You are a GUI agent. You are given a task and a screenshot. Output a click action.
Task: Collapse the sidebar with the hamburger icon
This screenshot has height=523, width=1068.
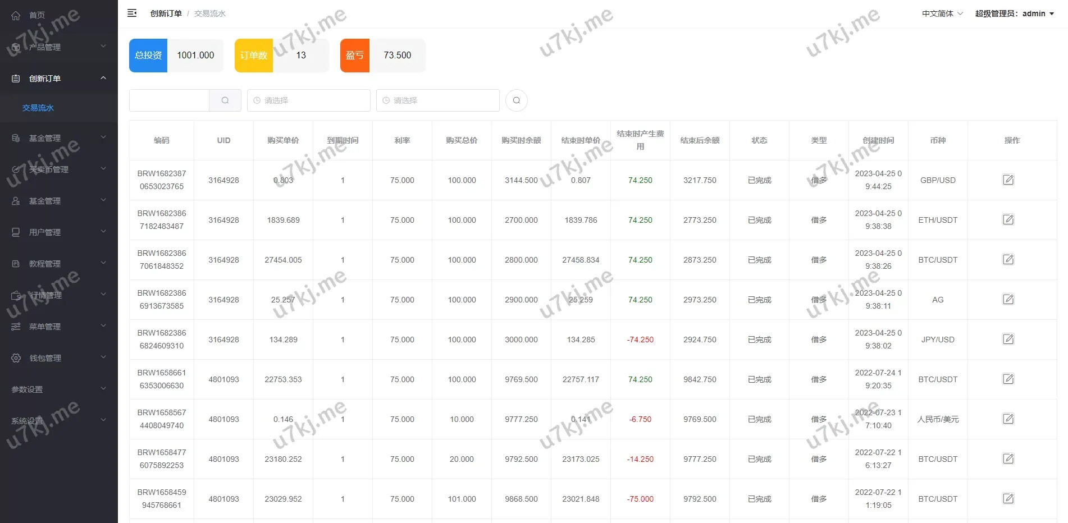(x=132, y=13)
